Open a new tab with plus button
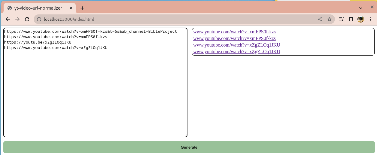Viewport: 377px width, 155px height. pyautogui.click(x=82, y=8)
